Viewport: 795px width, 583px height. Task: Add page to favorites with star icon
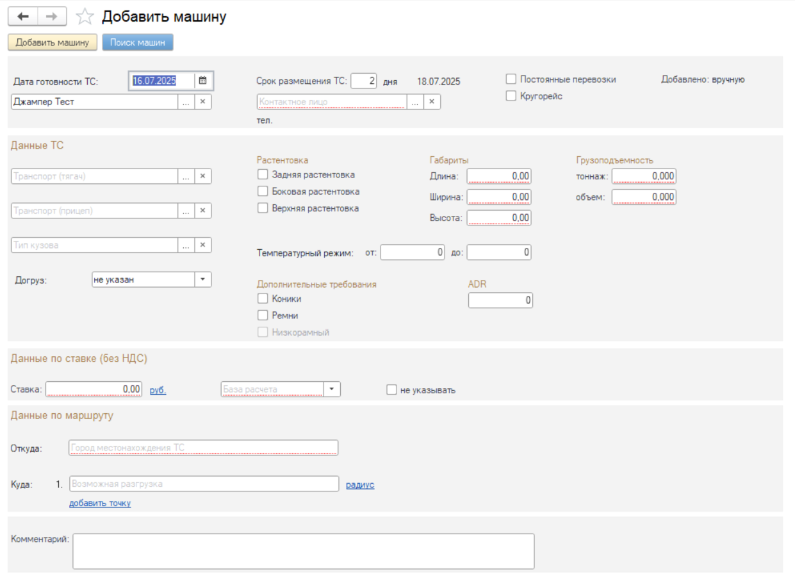coord(85,17)
